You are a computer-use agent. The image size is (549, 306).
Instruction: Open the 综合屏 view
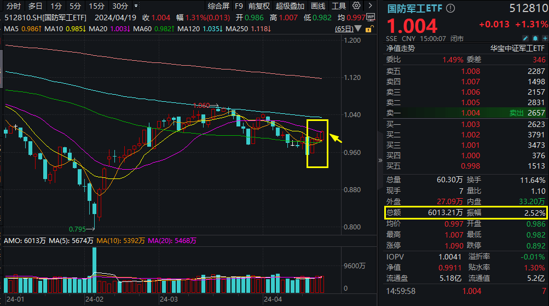pos(218,6)
